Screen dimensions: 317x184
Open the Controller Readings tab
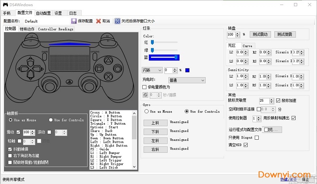(x=55, y=29)
